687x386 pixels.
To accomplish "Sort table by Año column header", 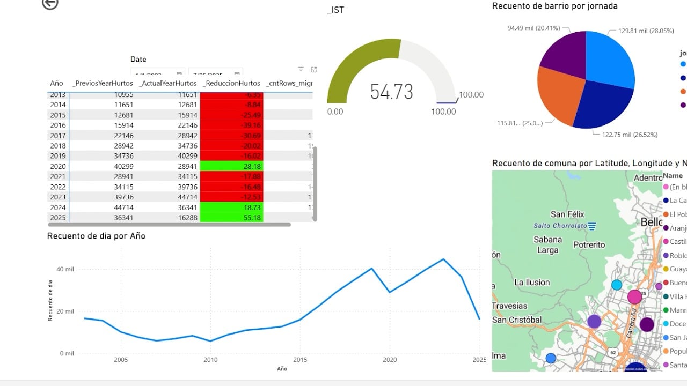I will (x=56, y=84).
